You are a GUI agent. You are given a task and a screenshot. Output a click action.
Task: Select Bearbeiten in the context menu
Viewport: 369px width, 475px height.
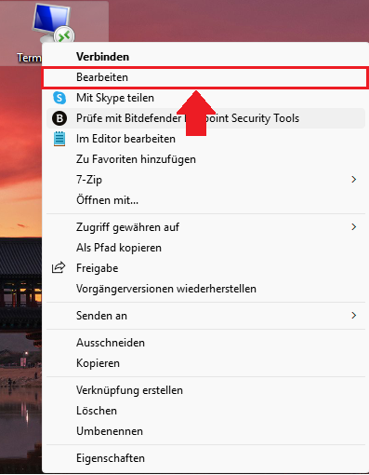click(102, 77)
